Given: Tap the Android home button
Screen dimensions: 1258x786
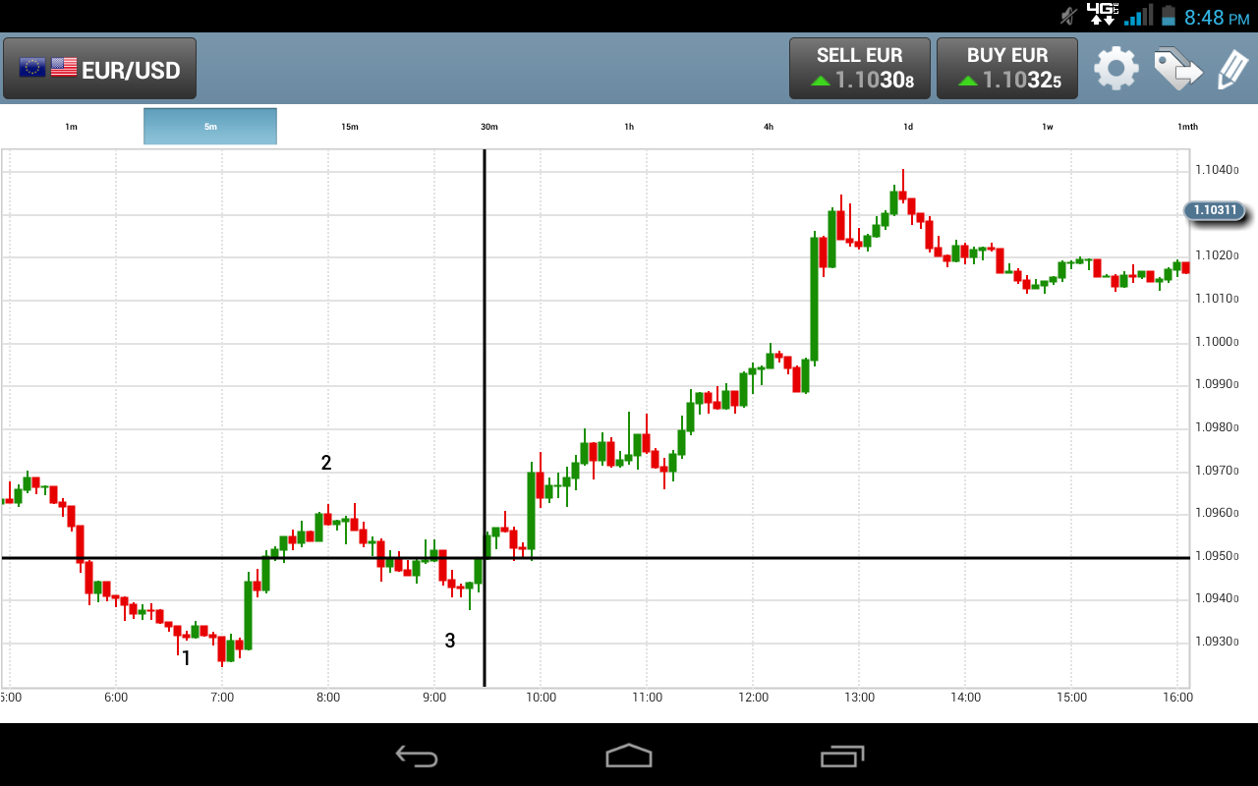Looking at the screenshot, I should (629, 756).
